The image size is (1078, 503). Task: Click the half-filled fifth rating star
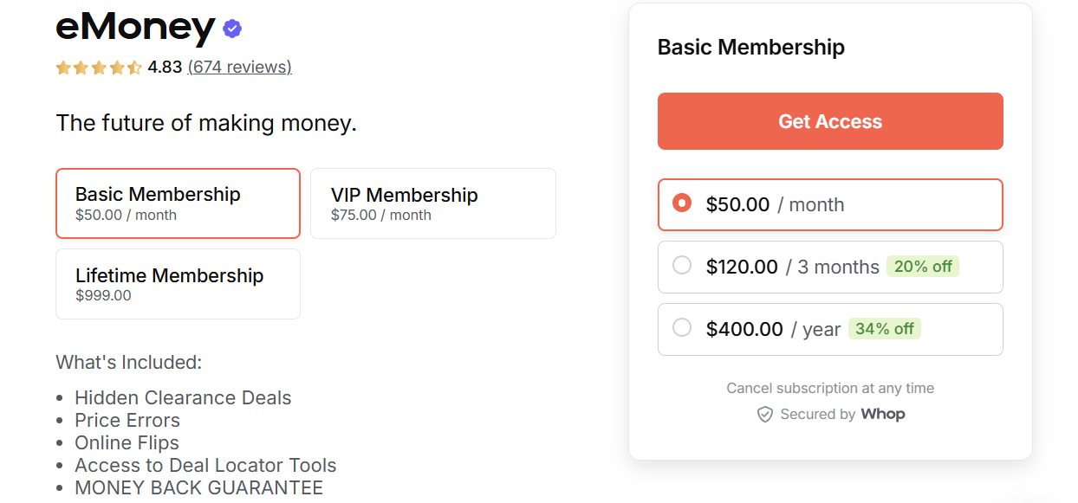click(x=133, y=67)
